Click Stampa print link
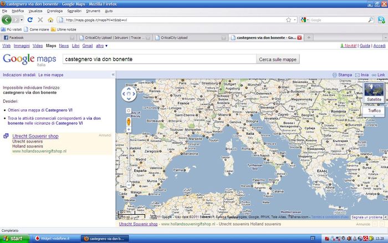This screenshot has width=388, height=243. point(342,75)
